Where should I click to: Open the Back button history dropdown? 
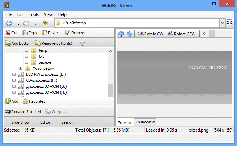coord(18,24)
